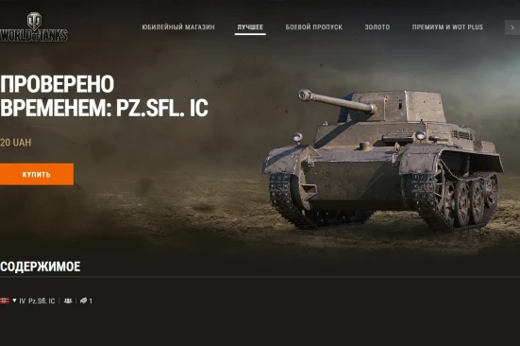Click the Pz.Sfl. IC tank image
The width and height of the screenshot is (520, 346).
[x=383, y=160]
